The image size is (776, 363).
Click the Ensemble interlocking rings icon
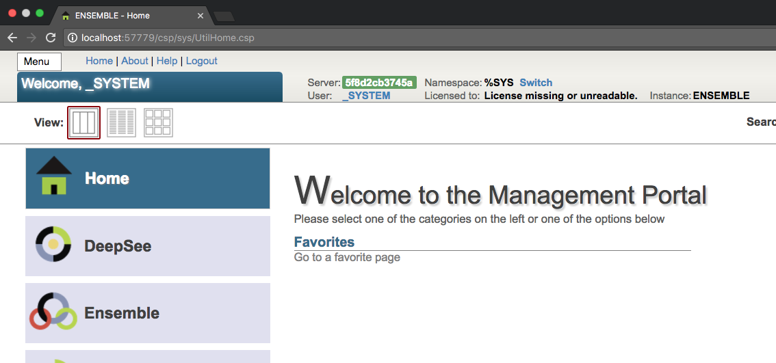tap(53, 311)
